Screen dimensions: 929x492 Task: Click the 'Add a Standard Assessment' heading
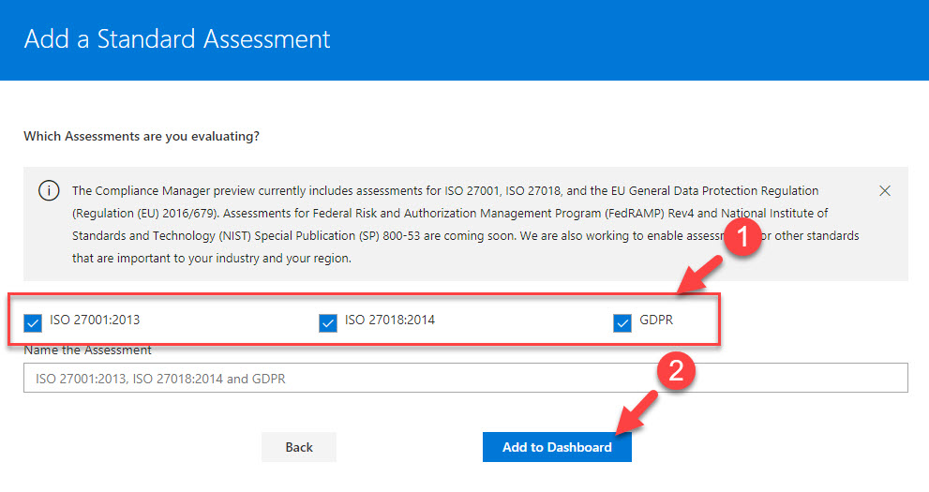click(177, 39)
